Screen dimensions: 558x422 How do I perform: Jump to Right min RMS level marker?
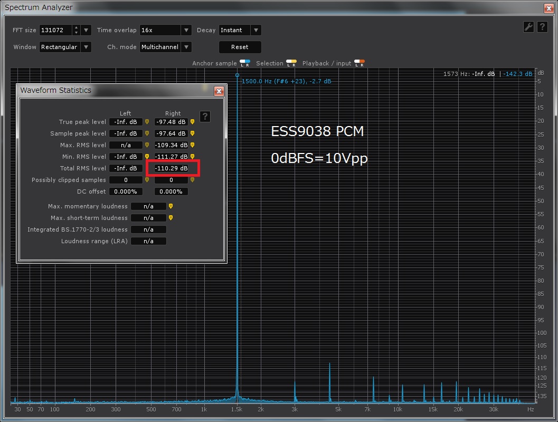pos(193,157)
